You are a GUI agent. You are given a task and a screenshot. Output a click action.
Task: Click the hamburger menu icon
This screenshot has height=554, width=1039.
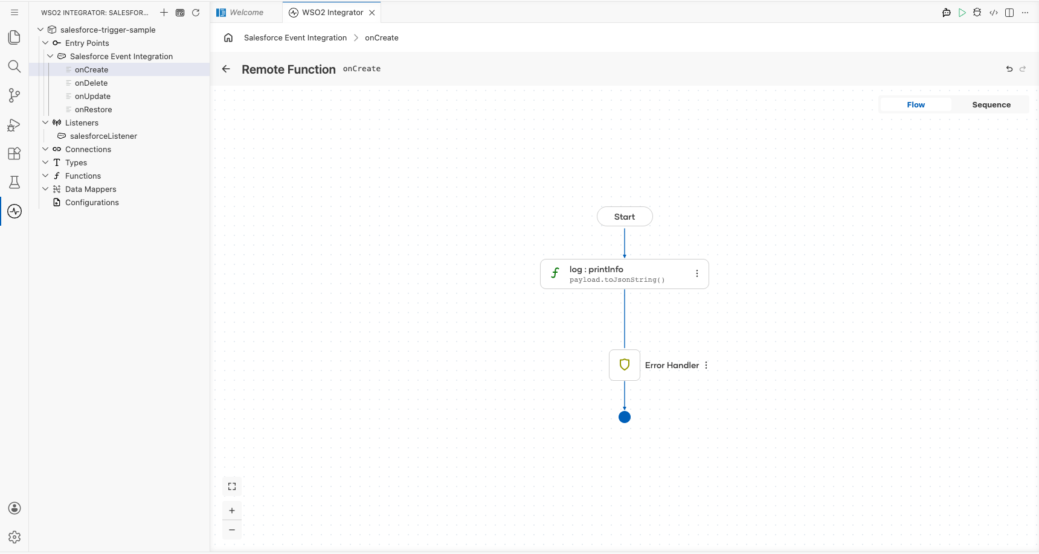tap(14, 12)
